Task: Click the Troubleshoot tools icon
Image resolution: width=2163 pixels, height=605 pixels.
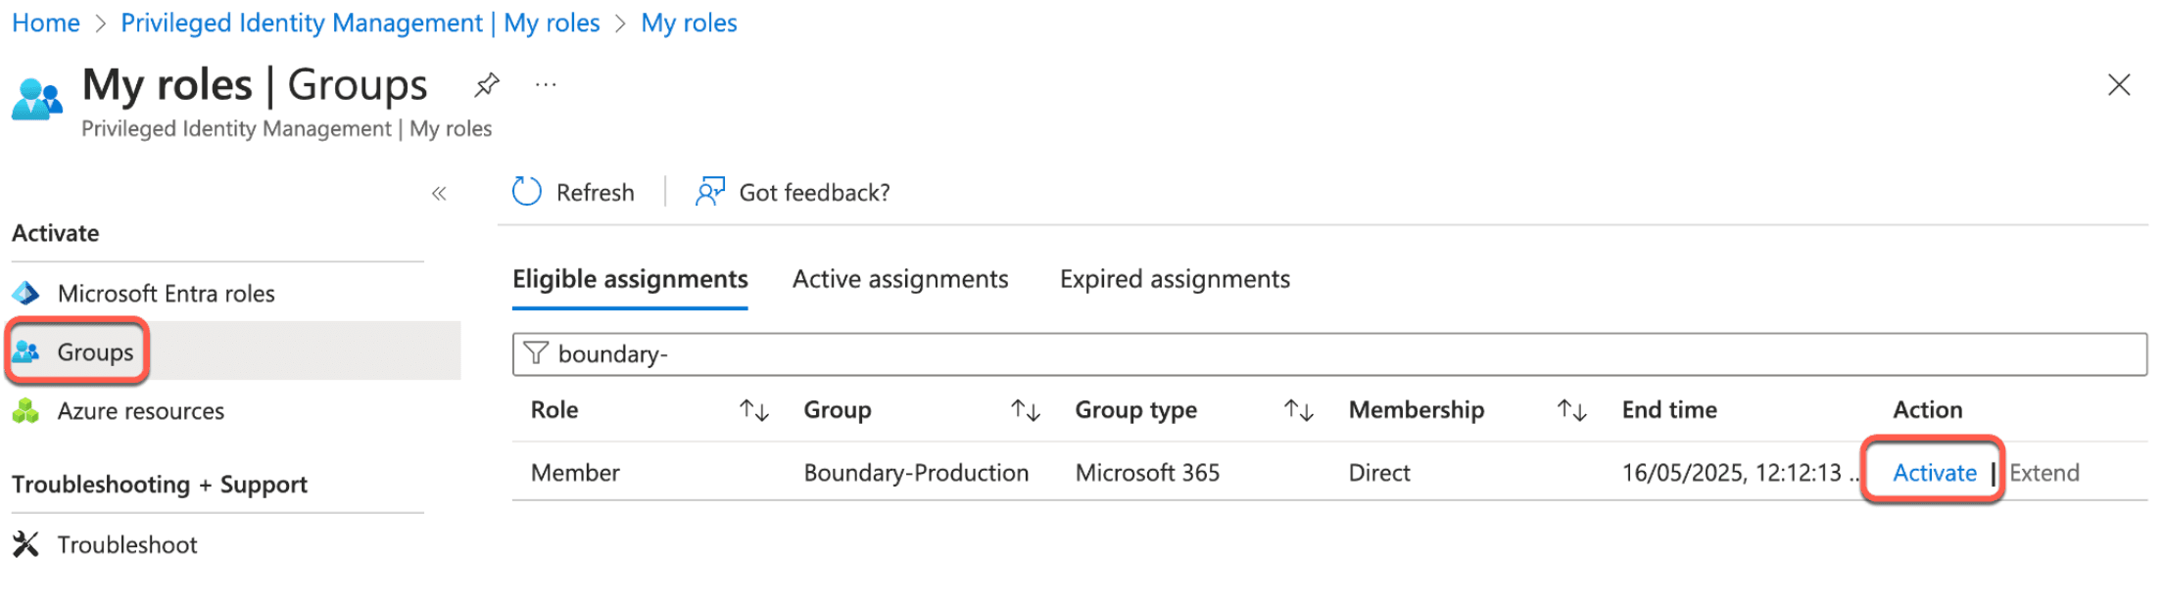Action: point(26,544)
